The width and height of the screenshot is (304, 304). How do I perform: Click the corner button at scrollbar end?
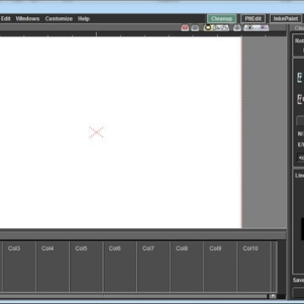[x=273, y=296]
